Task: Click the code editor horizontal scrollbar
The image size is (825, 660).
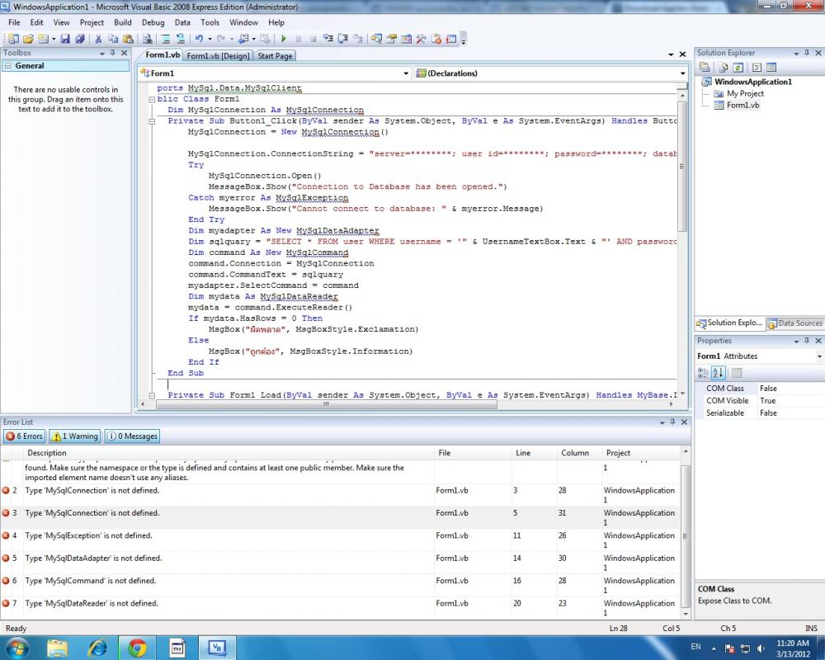Action: (326, 404)
